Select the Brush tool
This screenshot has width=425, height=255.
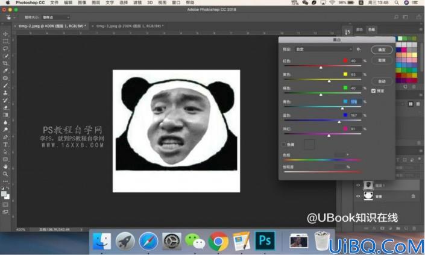[5, 86]
